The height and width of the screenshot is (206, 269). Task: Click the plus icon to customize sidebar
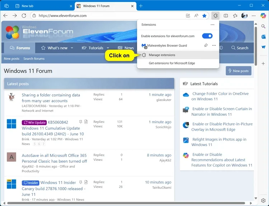click(263, 63)
